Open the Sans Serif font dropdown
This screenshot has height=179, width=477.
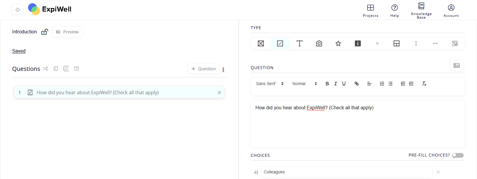pos(270,84)
